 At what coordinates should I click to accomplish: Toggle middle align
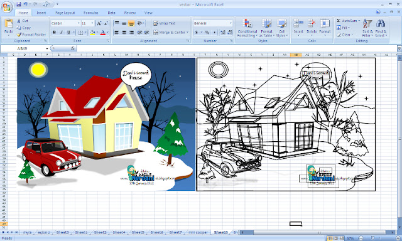124,23
